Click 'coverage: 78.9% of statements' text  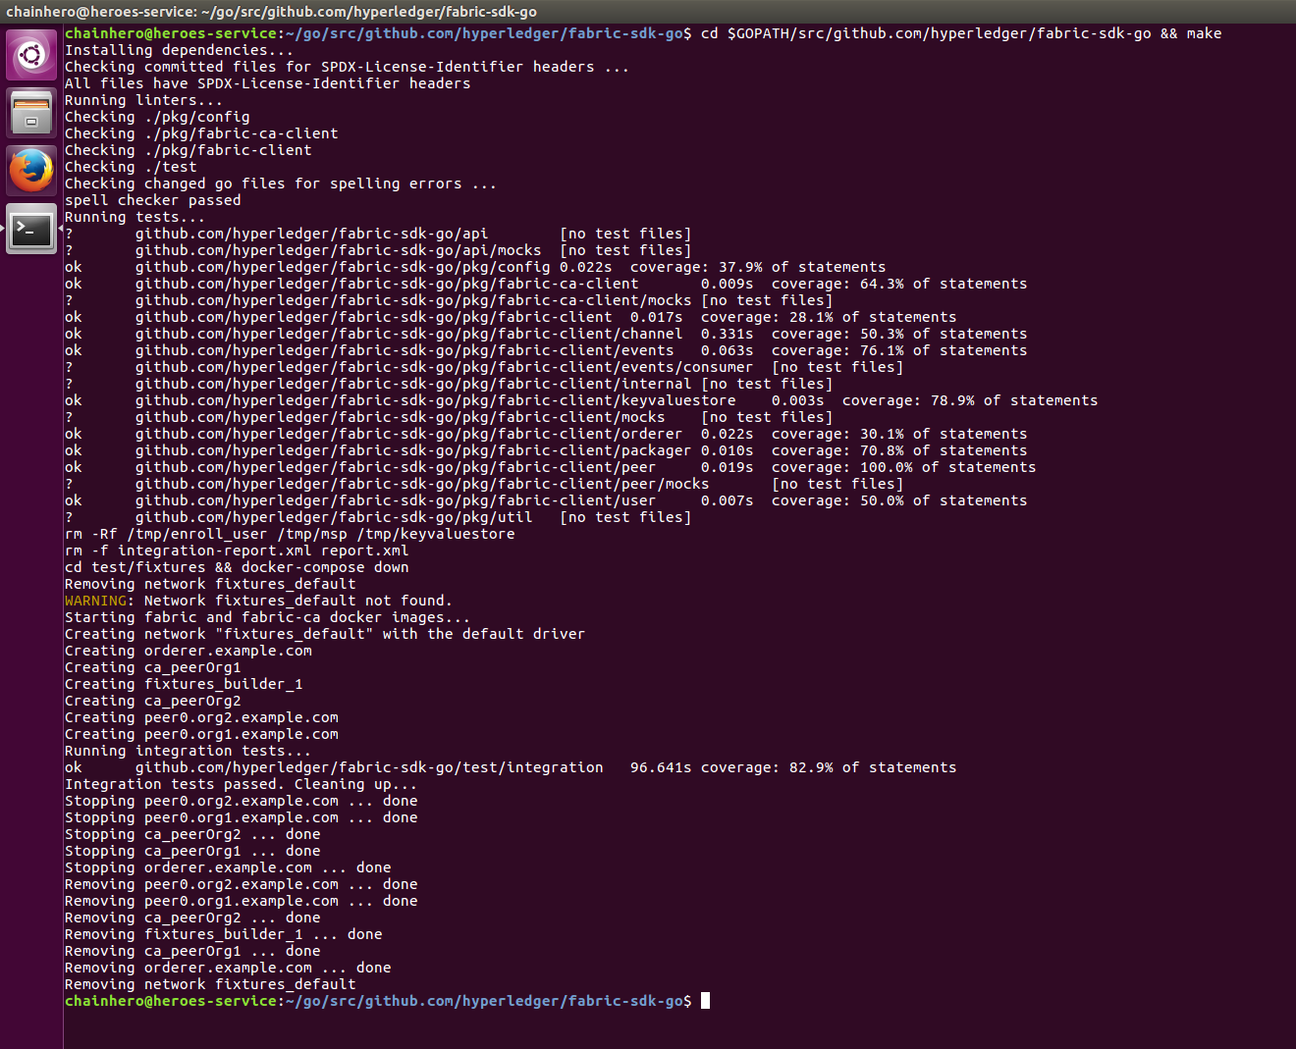(x=970, y=400)
